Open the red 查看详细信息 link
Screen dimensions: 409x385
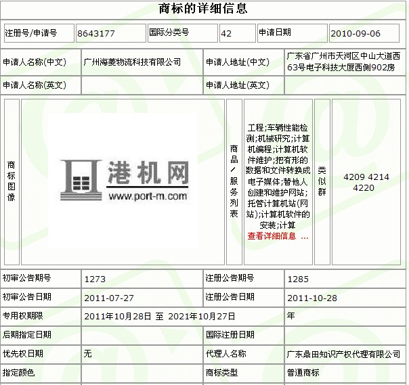coord(278,236)
